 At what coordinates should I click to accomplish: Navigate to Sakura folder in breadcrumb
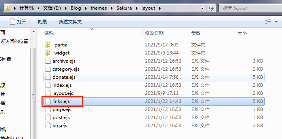124,8
